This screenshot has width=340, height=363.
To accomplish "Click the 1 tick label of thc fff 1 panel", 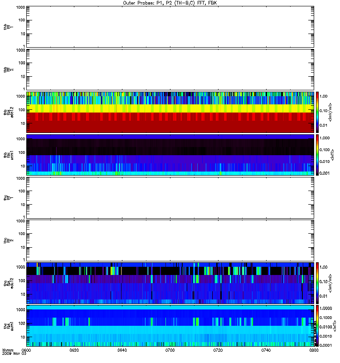I will point(24,217).
